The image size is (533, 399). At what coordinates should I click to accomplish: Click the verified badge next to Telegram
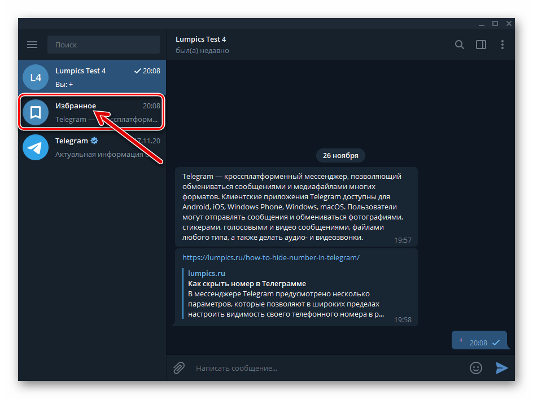point(94,141)
